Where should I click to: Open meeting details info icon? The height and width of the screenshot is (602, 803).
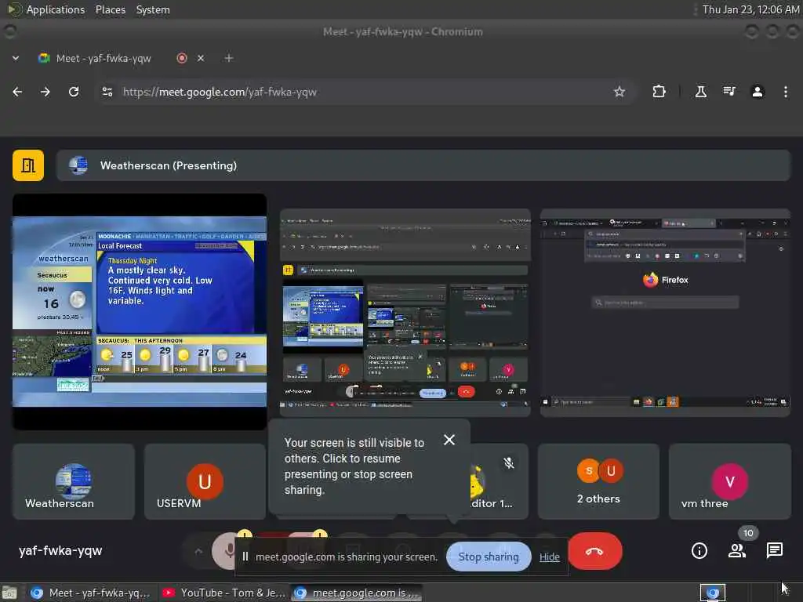(699, 551)
